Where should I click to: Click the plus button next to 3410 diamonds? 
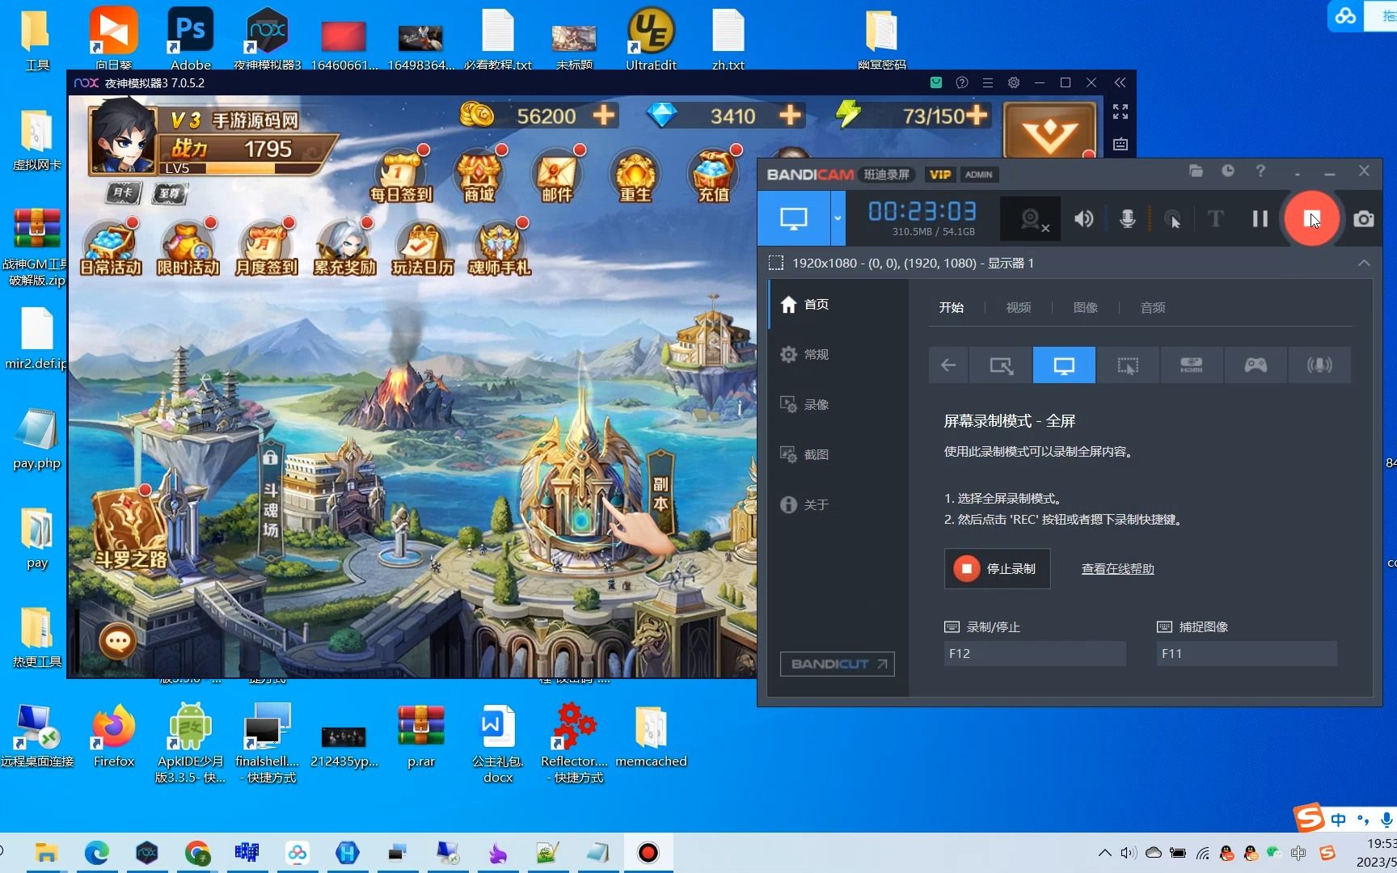[x=790, y=116]
